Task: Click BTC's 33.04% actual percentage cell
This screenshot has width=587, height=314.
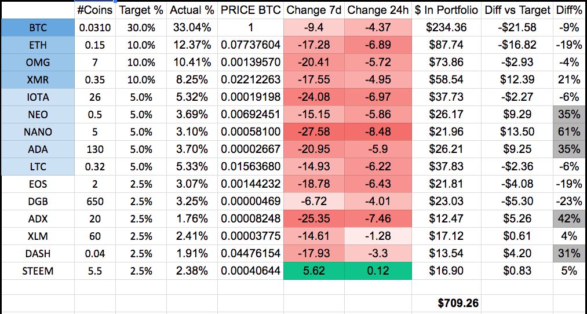Action: (192, 28)
